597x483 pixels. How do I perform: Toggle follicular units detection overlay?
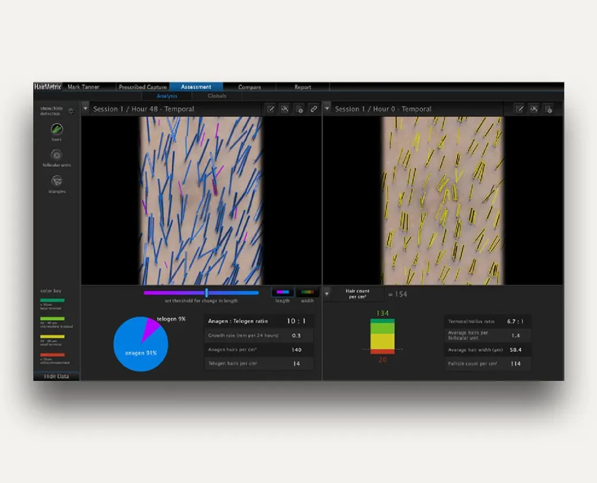(x=57, y=155)
